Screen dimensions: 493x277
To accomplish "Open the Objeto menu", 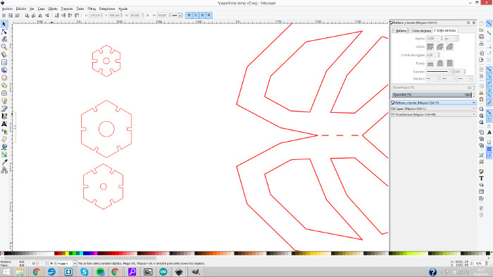I will click(x=53, y=9).
